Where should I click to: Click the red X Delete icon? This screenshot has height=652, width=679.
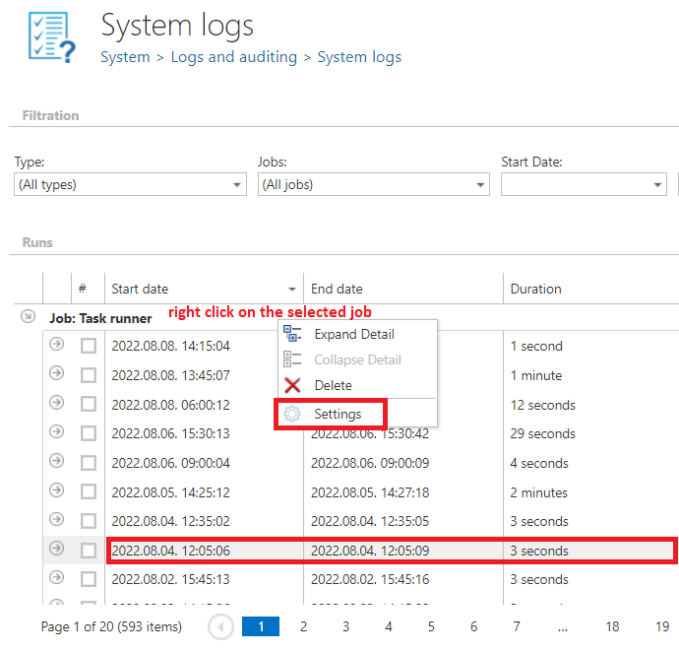[292, 385]
